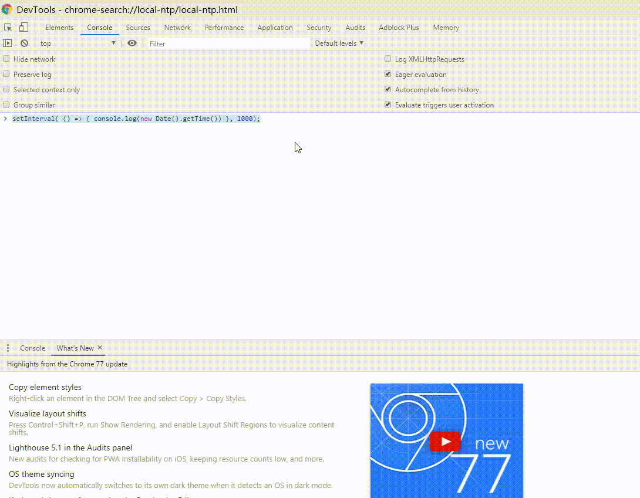This screenshot has width=640, height=498.
Task: Enable Log XMLHttpRequests checkbox
Action: click(x=388, y=59)
